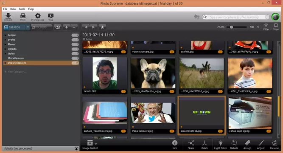The image size is (283, 153).
Task: Open the Import tool
Action: (x=8, y=17)
